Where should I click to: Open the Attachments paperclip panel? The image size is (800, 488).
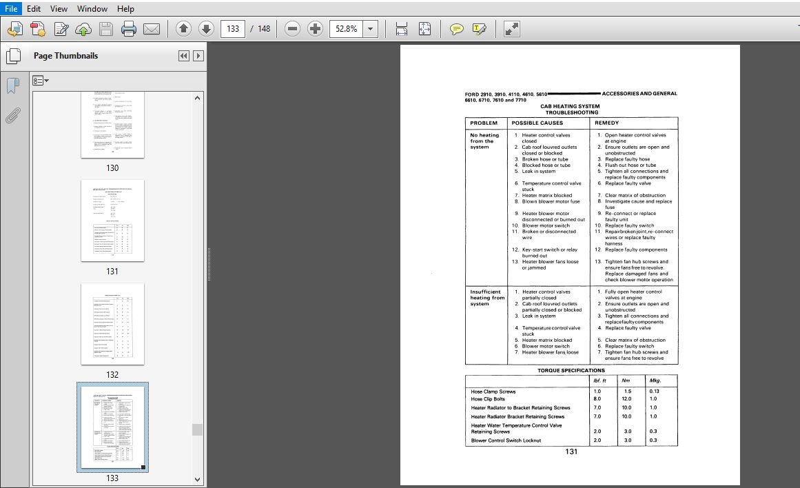point(13,115)
